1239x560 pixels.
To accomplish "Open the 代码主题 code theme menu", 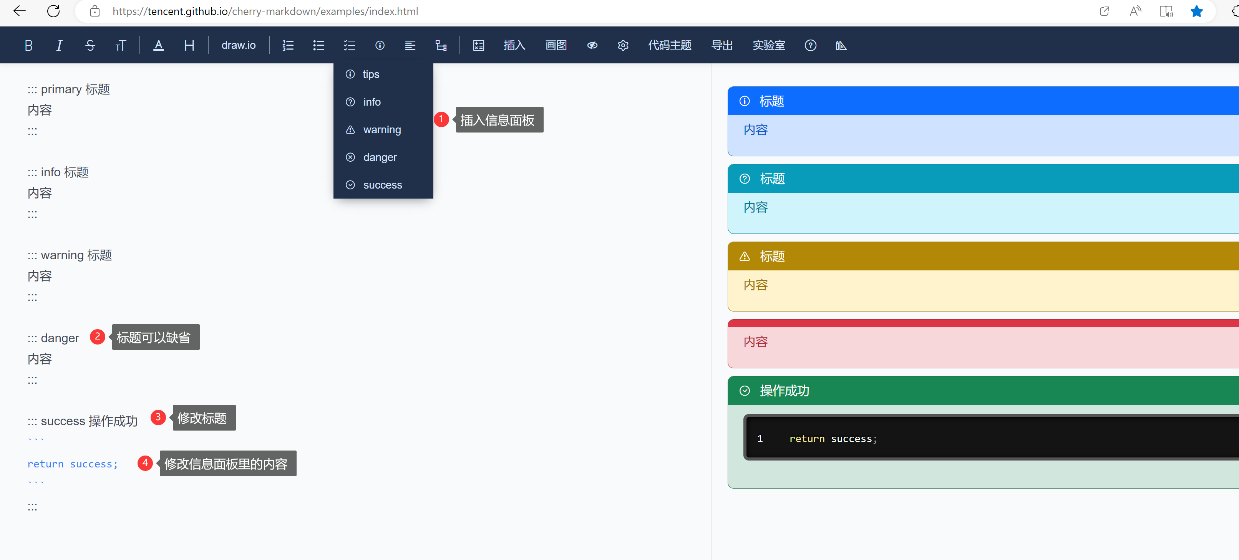I will tap(670, 45).
